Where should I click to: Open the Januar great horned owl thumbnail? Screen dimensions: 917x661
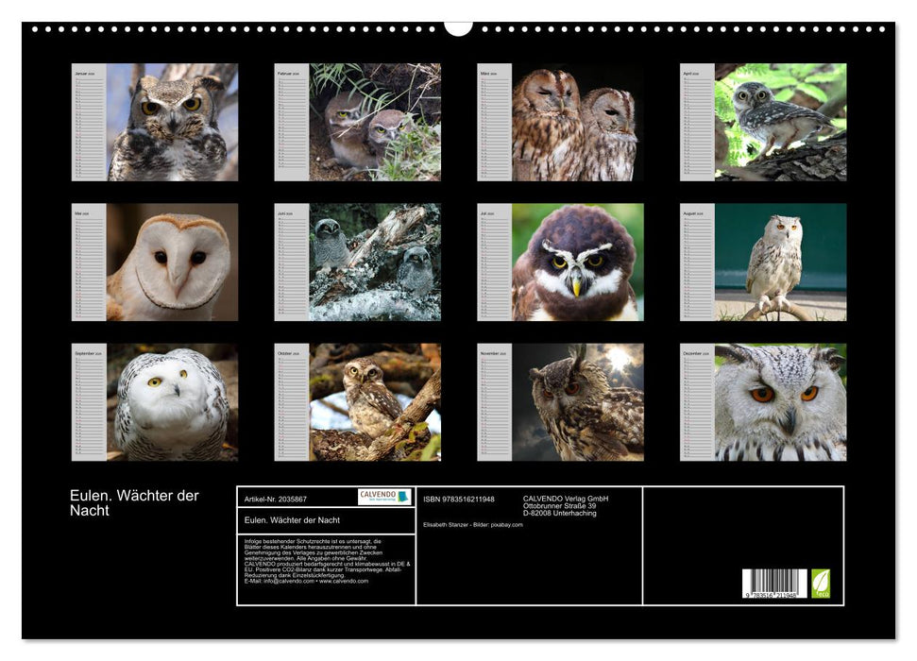coord(171,122)
